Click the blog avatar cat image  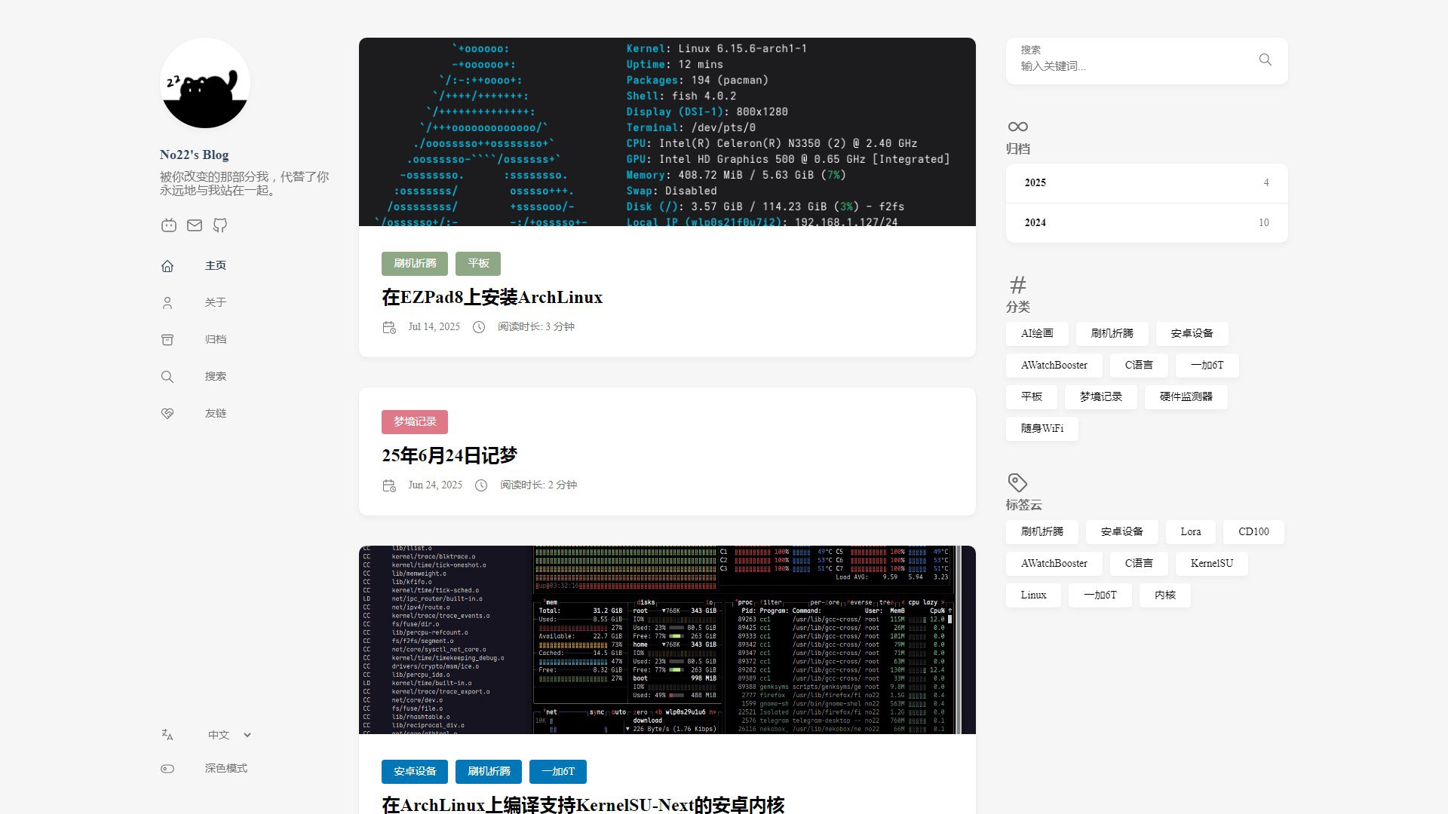point(205,84)
